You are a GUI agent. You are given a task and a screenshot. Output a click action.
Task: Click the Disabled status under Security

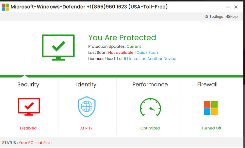pos(28,128)
